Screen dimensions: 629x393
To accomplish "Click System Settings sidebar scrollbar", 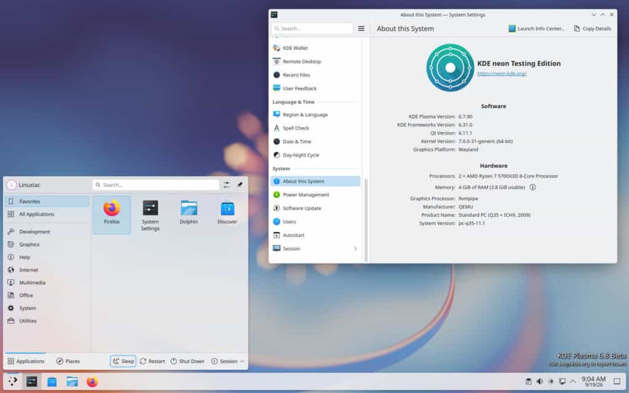I will (366, 220).
